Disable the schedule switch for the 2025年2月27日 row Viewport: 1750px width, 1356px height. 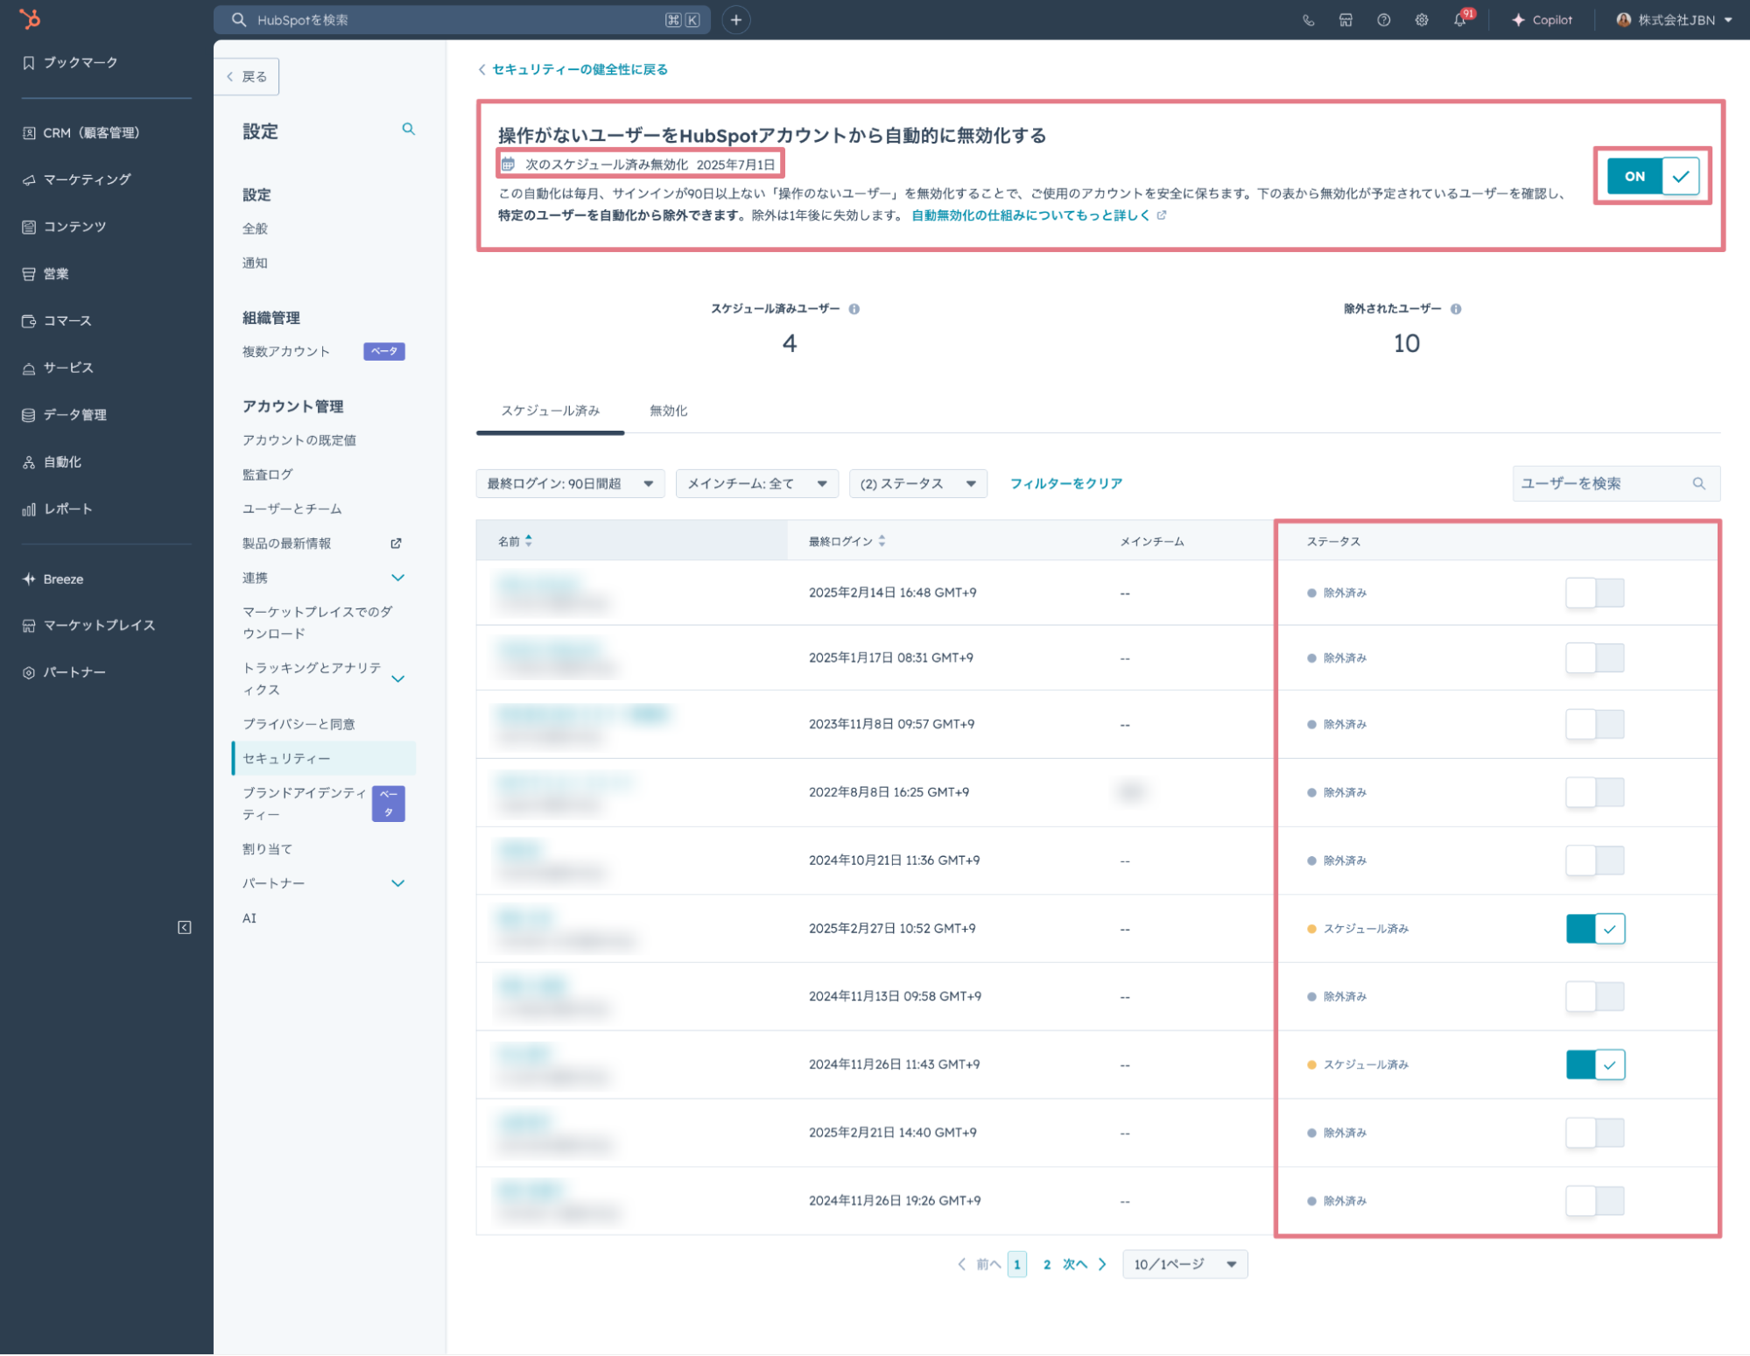tap(1595, 928)
